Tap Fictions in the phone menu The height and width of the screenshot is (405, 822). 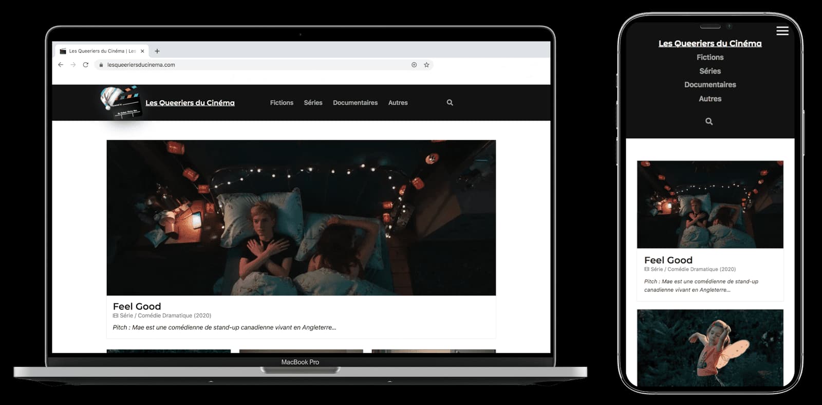point(710,57)
